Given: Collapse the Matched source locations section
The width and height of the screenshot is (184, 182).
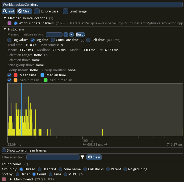Looking at the screenshot, I should point(5,18).
